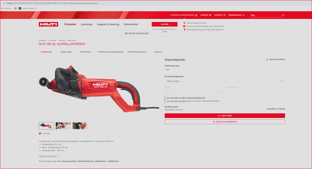Click the images icon beside 3 IMAGES

(x=40, y=134)
